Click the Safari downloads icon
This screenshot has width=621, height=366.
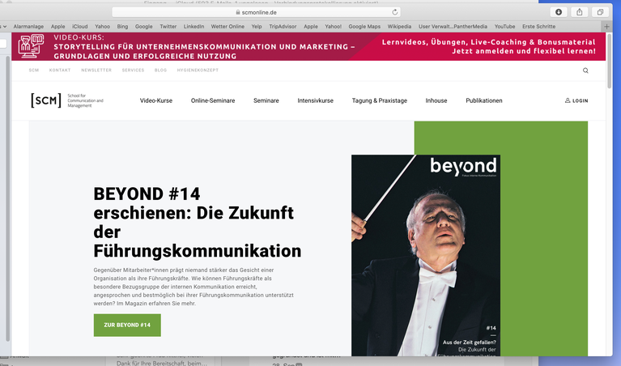click(x=559, y=12)
